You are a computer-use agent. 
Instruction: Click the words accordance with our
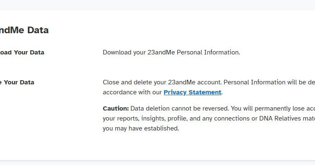pyautogui.click(x=132, y=92)
